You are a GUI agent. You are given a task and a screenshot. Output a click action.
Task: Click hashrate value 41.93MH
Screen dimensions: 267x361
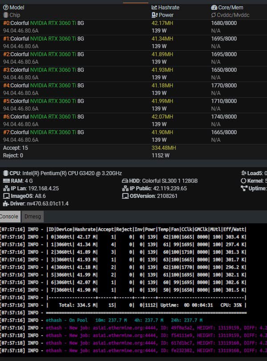[162, 70]
